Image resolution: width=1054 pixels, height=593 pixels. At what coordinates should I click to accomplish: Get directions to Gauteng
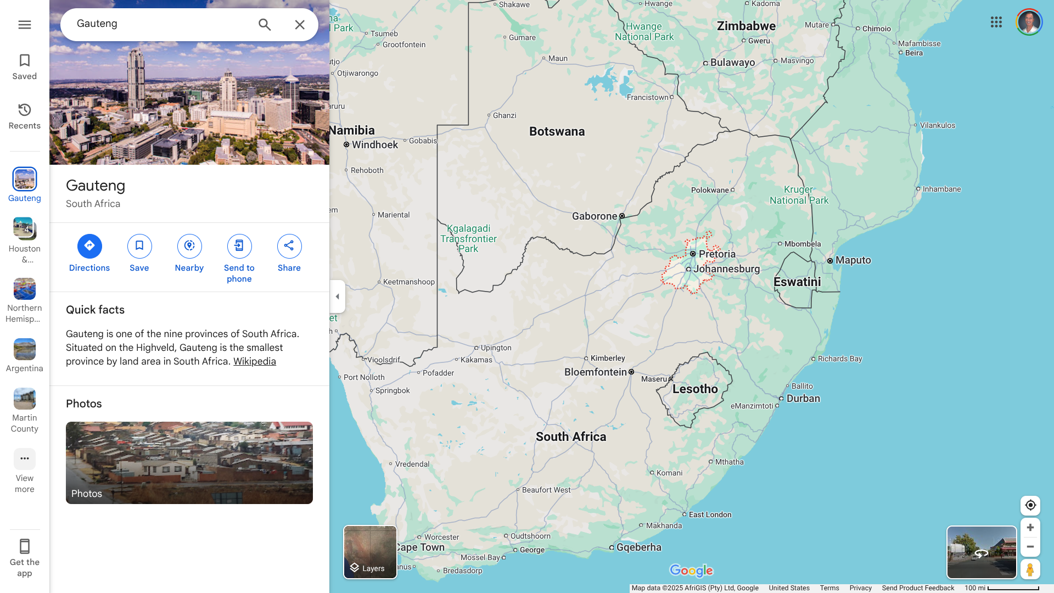tap(89, 247)
